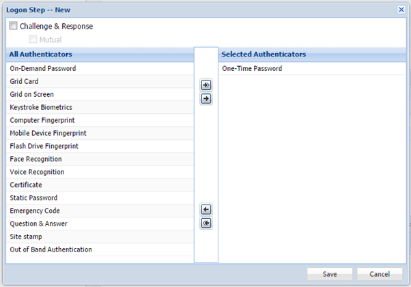Save the logon step
The width and height of the screenshot is (411, 287).
tap(329, 273)
